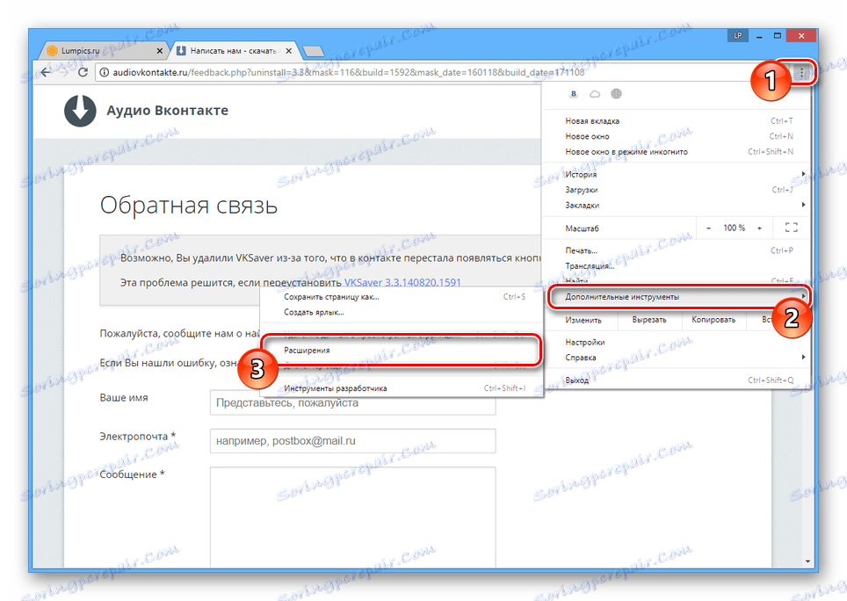This screenshot has width=847, height=601.
Task: Expand 'Дополнительные инструменты' submenu
Action: click(x=678, y=296)
